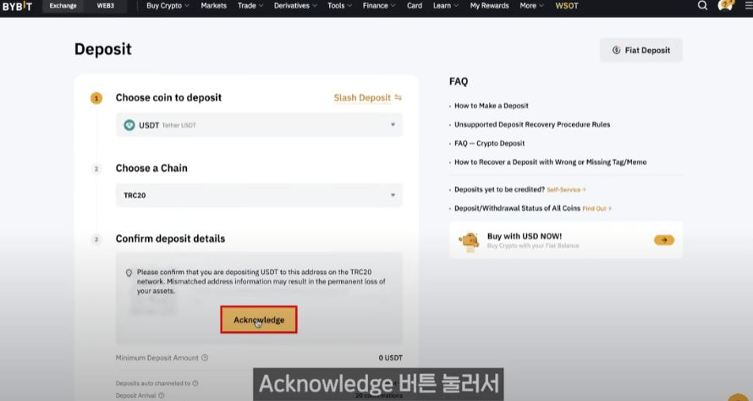The image size is (753, 401).
Task: Open the Finance dropdown menu
Action: coord(379,6)
